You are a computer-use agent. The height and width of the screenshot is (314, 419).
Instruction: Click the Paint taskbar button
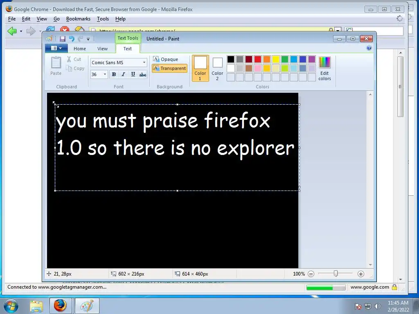pyautogui.click(x=87, y=306)
